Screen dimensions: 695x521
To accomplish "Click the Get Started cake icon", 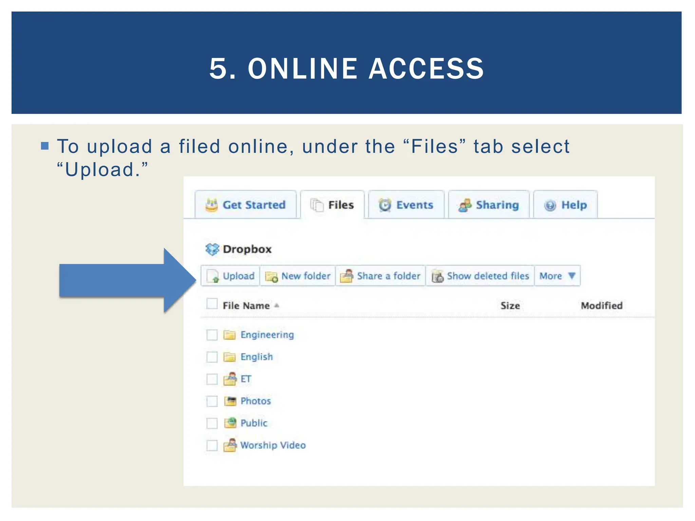I will 211,205.
